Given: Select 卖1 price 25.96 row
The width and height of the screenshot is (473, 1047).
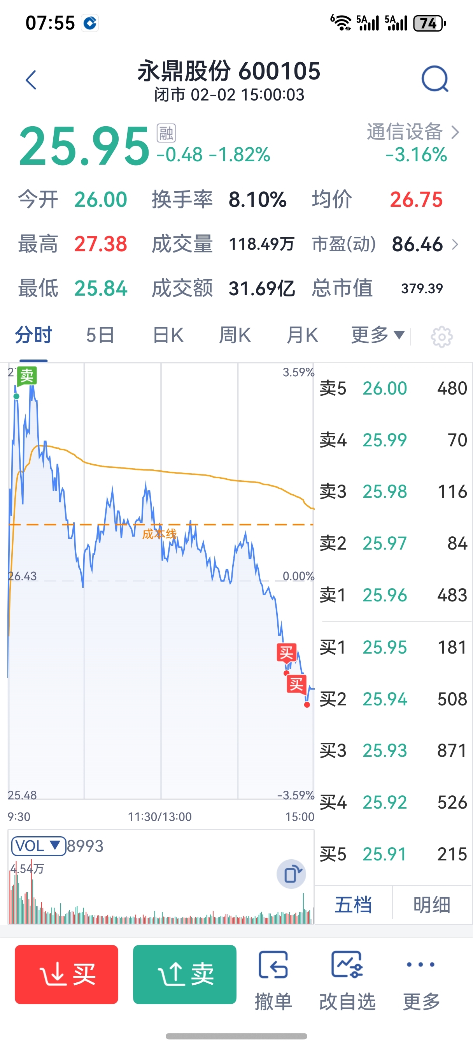Looking at the screenshot, I should pyautogui.click(x=393, y=595).
